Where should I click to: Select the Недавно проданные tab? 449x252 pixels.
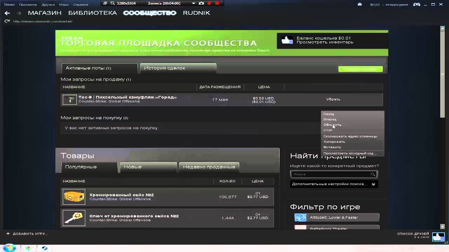[209, 167]
